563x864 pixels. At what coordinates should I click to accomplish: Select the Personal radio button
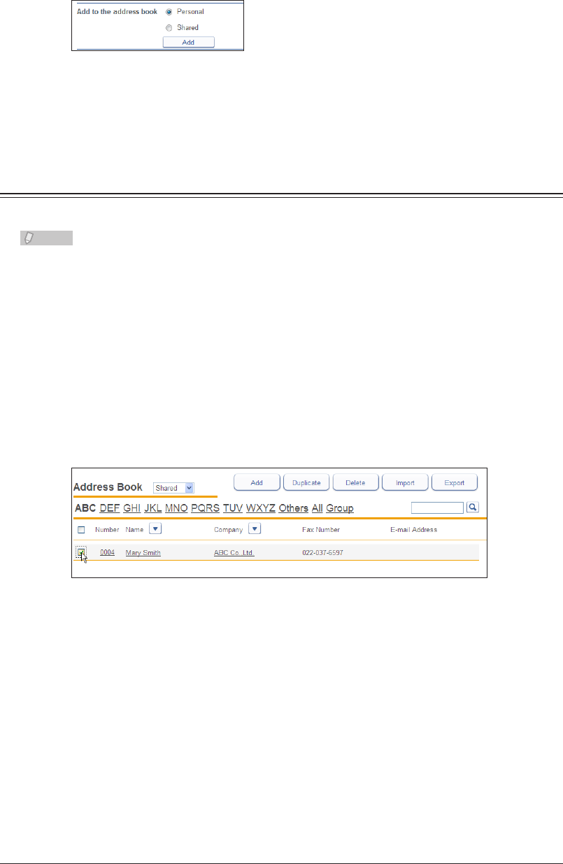pos(169,12)
